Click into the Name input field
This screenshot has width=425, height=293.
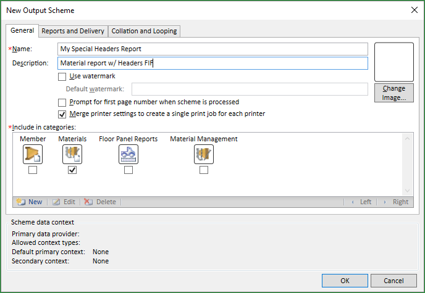point(212,49)
